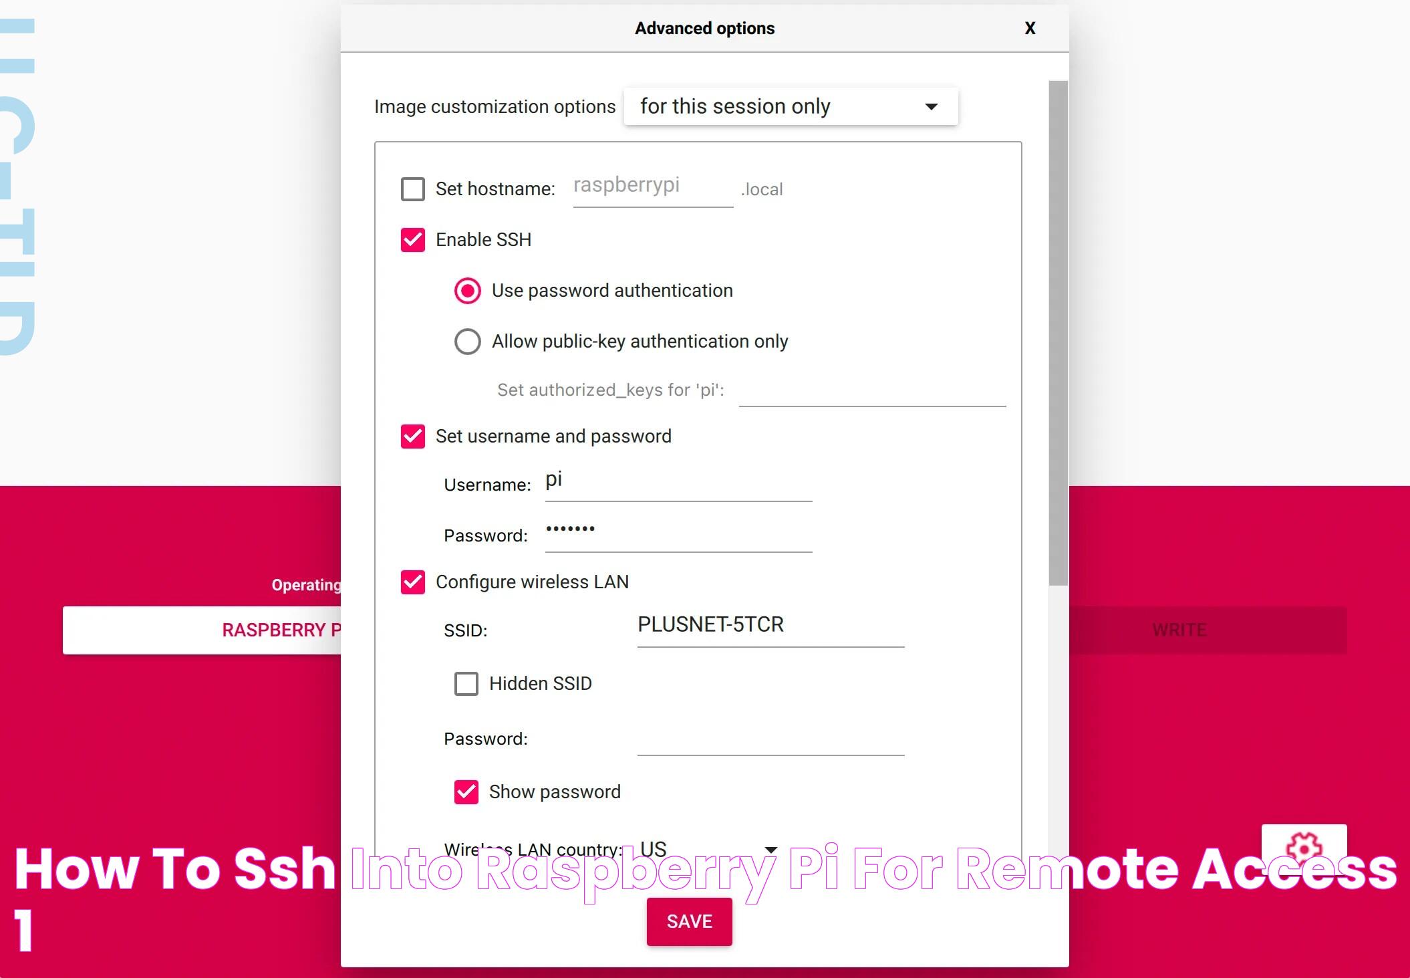Expand the Image customization options dropdown
Viewport: 1410px width, 978px height.
click(x=789, y=105)
